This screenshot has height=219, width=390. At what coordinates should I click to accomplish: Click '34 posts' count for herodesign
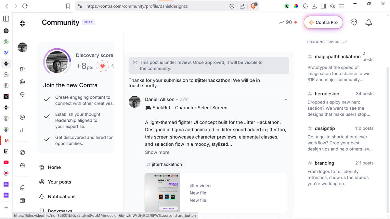coord(365,94)
